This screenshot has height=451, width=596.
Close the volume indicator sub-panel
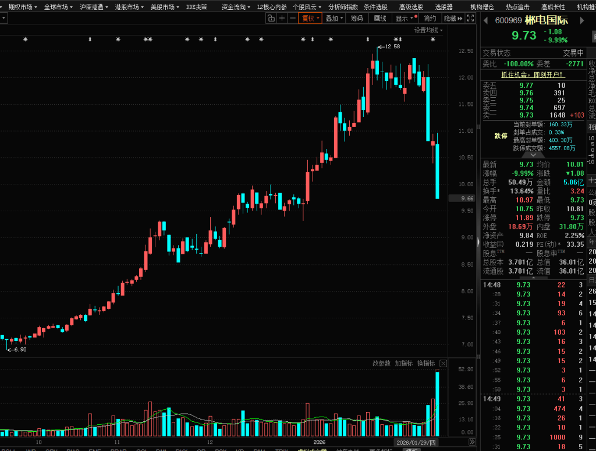coord(443,364)
